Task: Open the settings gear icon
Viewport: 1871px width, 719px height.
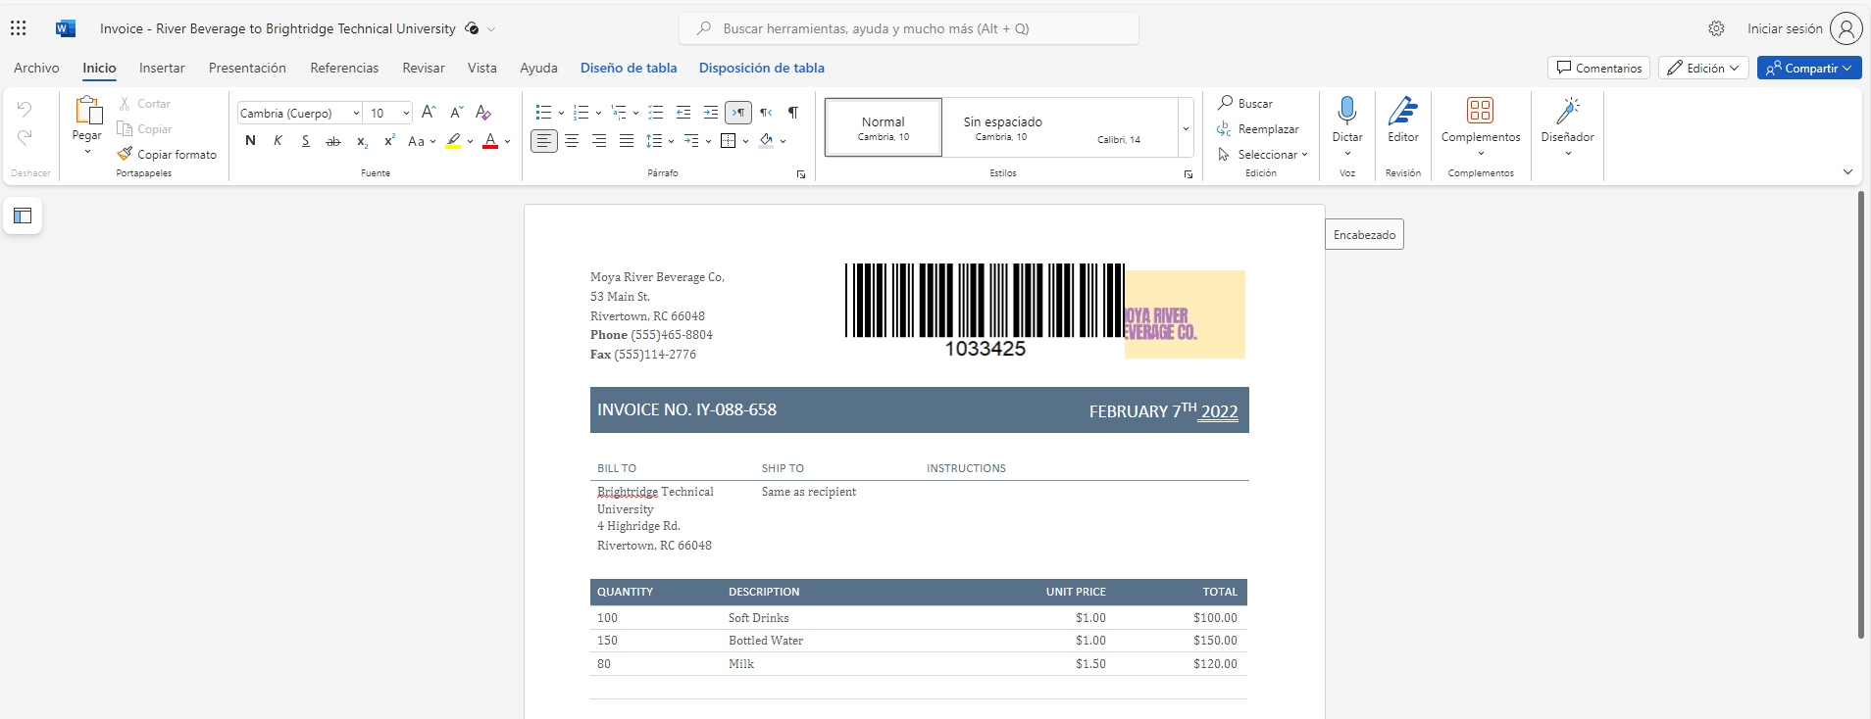Action: [x=1716, y=28]
